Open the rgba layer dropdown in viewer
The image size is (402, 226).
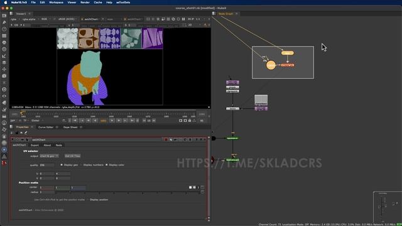pos(15,19)
